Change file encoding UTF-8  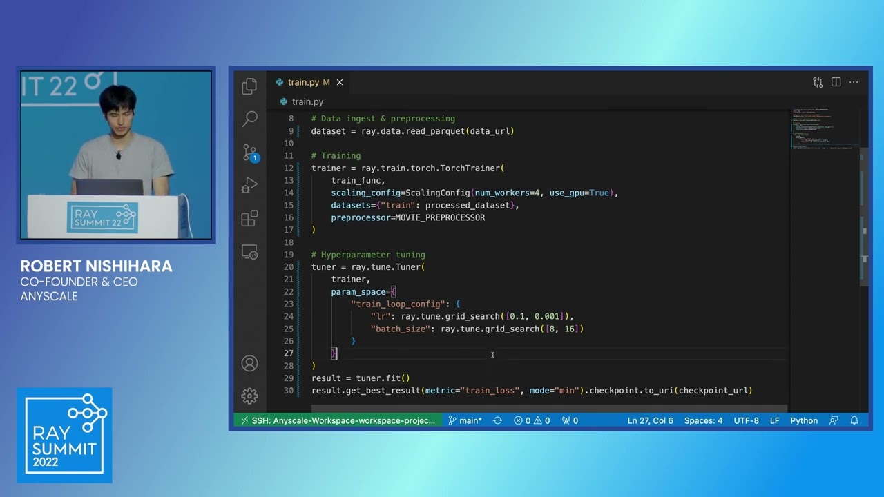pos(746,420)
